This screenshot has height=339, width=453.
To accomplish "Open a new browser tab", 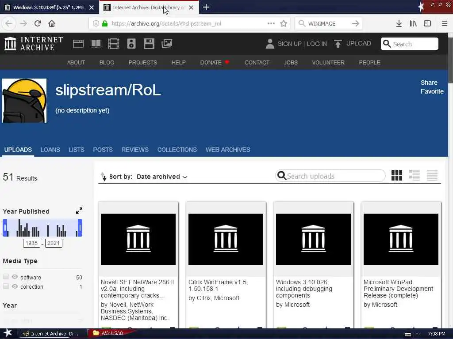I will pos(206,7).
